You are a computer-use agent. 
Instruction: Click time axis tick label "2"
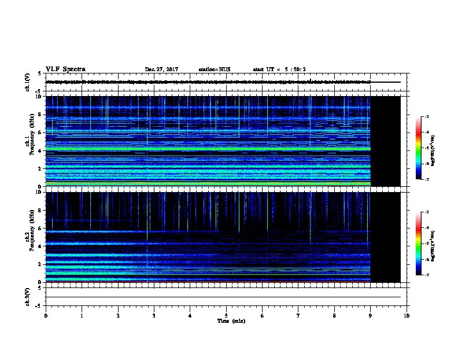(x=118, y=316)
